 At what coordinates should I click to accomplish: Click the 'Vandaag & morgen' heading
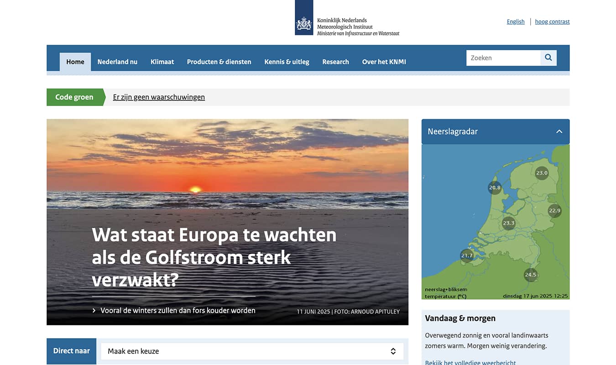(x=460, y=318)
